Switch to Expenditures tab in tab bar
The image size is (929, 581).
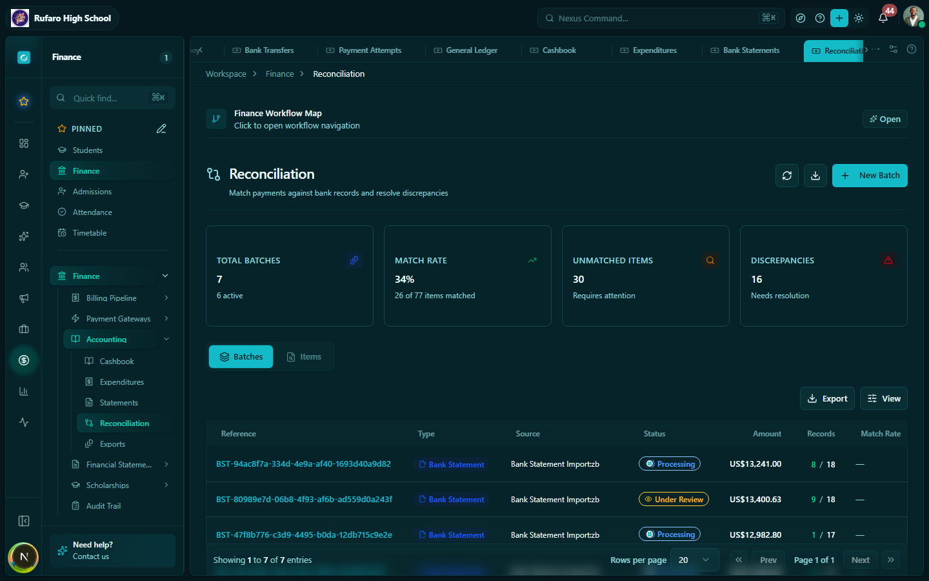[x=649, y=50]
